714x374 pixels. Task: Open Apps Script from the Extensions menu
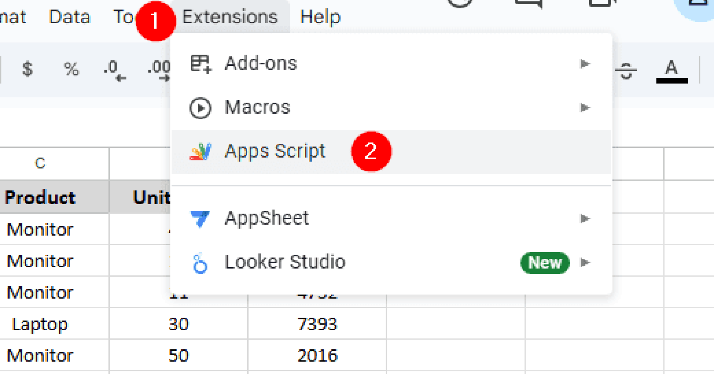click(275, 151)
